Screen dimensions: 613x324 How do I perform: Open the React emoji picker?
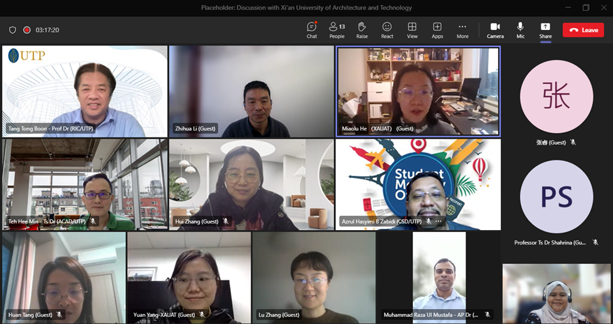coord(387,29)
